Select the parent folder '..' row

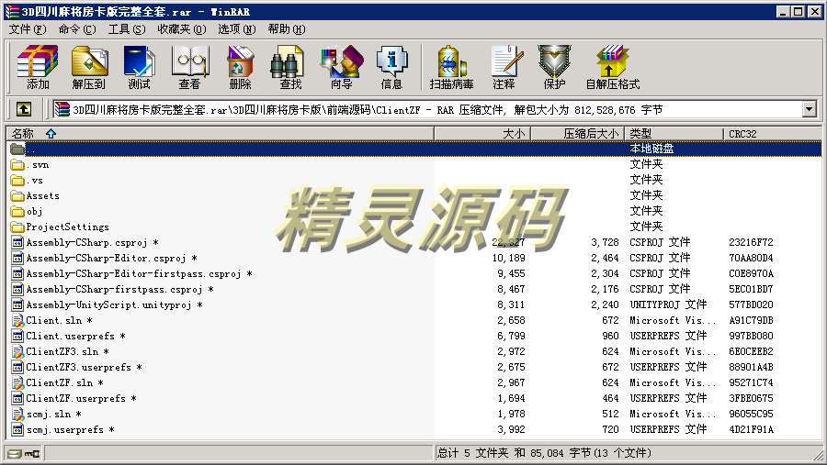click(x=414, y=149)
